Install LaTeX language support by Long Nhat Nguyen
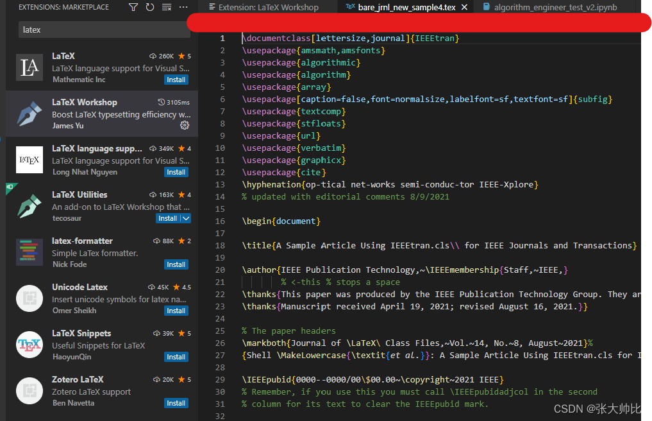Viewport: 652px width, 421px height. click(176, 172)
